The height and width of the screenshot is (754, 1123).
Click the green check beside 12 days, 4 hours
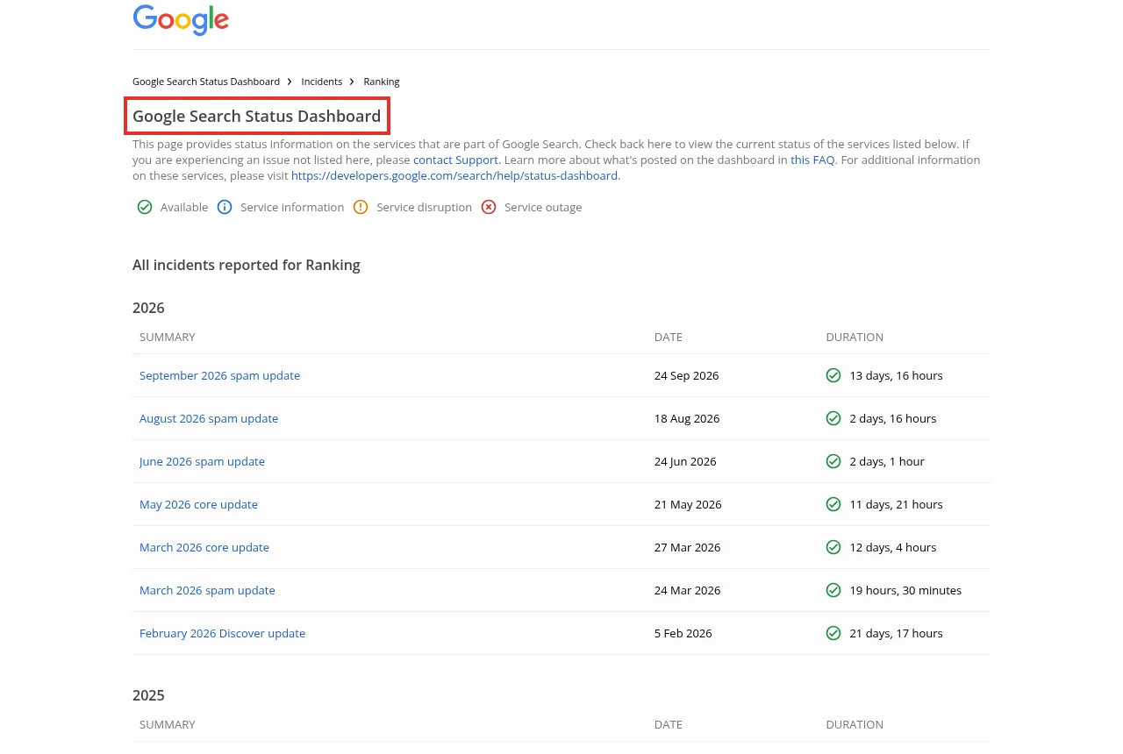833,547
